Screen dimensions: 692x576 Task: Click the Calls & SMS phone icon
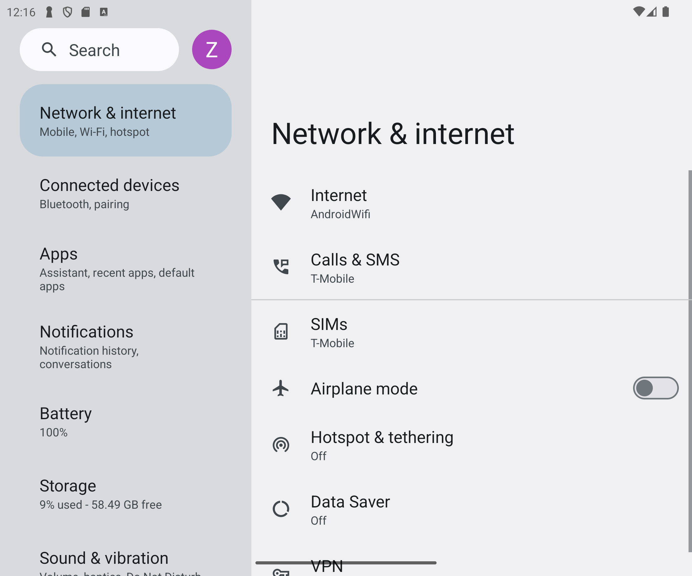coord(281,267)
